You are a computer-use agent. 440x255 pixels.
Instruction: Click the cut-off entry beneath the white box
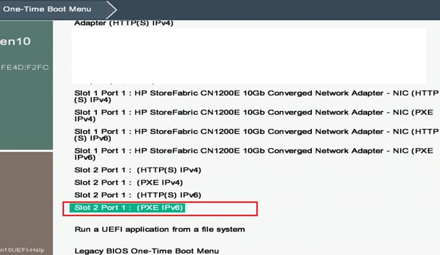point(127,83)
